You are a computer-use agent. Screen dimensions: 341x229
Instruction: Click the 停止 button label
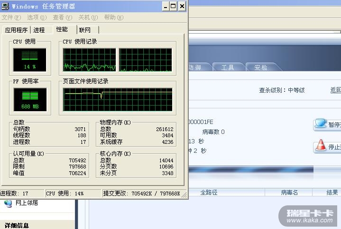tap(334, 147)
